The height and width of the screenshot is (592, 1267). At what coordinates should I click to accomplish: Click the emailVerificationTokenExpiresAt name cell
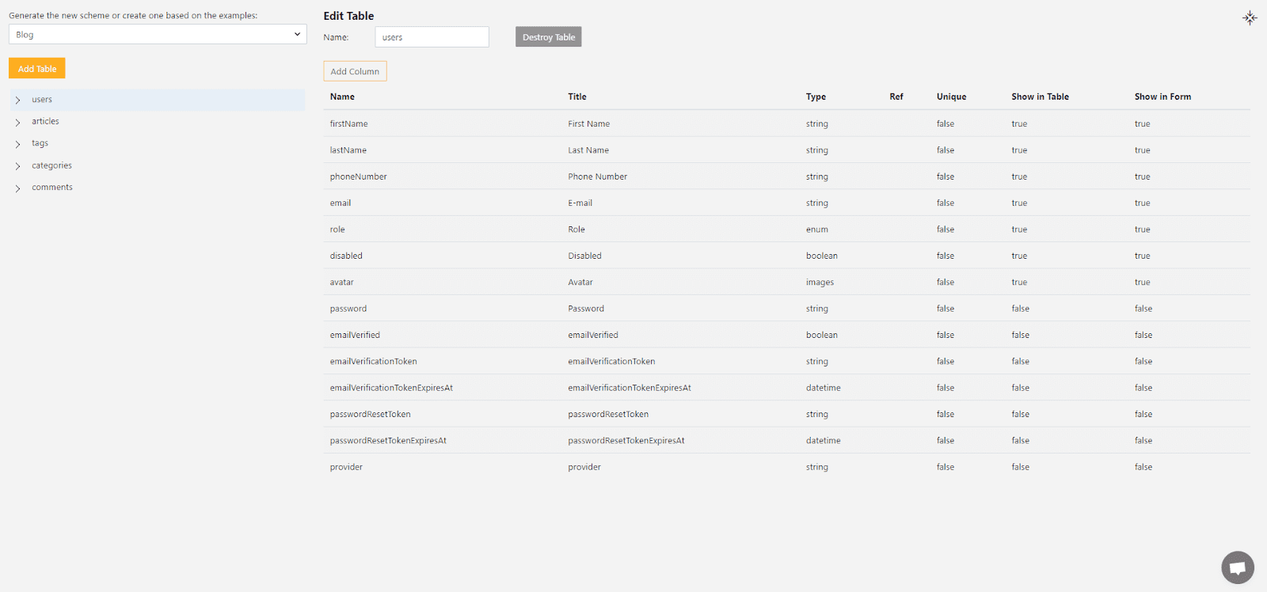[x=391, y=388]
